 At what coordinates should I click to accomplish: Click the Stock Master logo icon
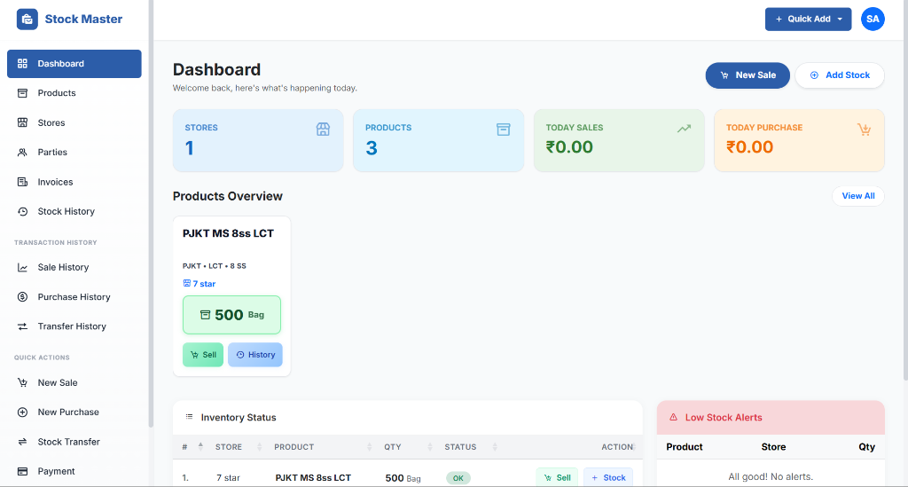pos(27,20)
